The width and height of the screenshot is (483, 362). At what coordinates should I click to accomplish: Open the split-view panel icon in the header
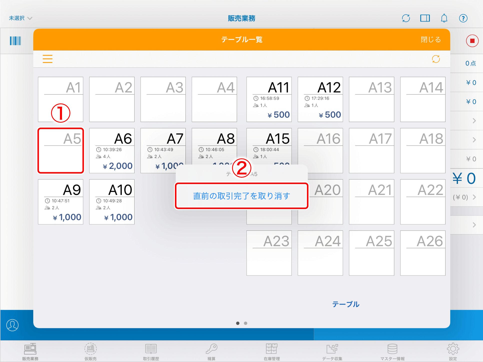pos(425,18)
